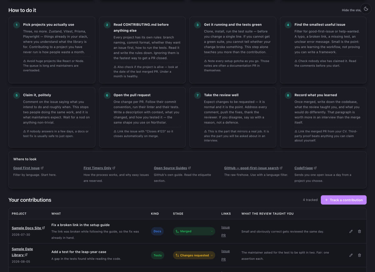This screenshot has height=272, width=375.
Task: Click WHAT THE REVIEW TAUGHT YOU header
Action: (267, 214)
